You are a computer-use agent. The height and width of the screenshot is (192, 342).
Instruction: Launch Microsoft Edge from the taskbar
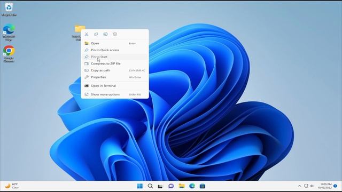pyautogui.click(x=192, y=186)
